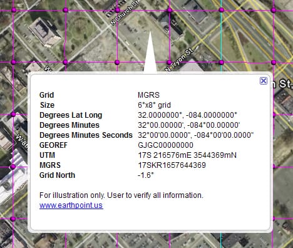This screenshot has height=248, width=293.
Task: Click the "For illustration only" disclaimer text
Action: (121, 195)
